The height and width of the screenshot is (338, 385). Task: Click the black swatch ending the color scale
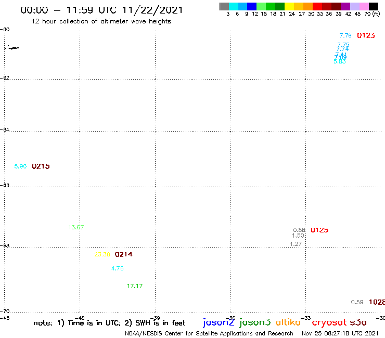(x=373, y=6)
